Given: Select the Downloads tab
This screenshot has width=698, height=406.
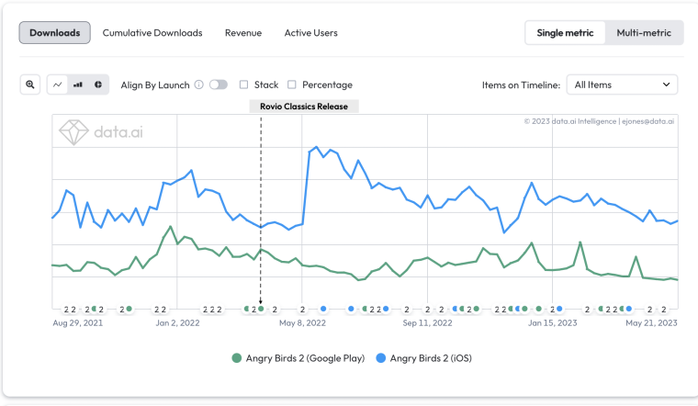Looking at the screenshot, I should point(55,33).
